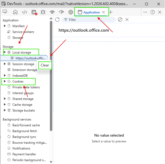Activate the inspect element tool
Screen dimensions: 165x164
coord(5,12)
